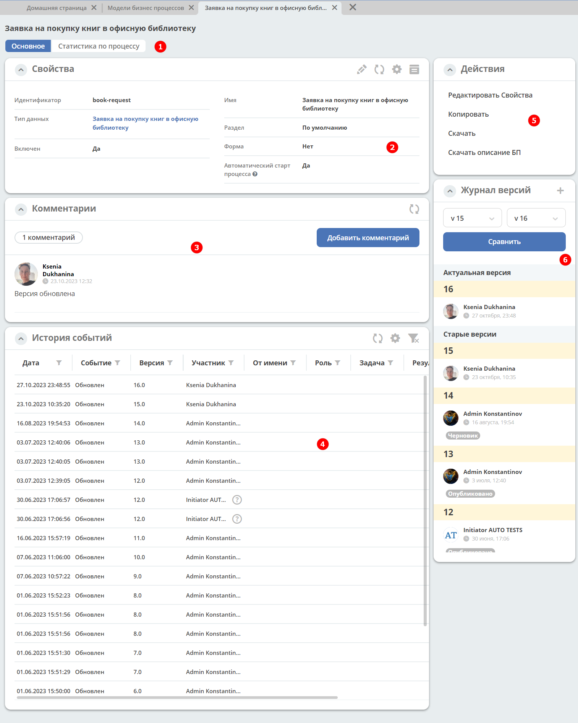
Task: Click question icon on 30.06.2023 17:06:56 row
Action: click(x=237, y=519)
